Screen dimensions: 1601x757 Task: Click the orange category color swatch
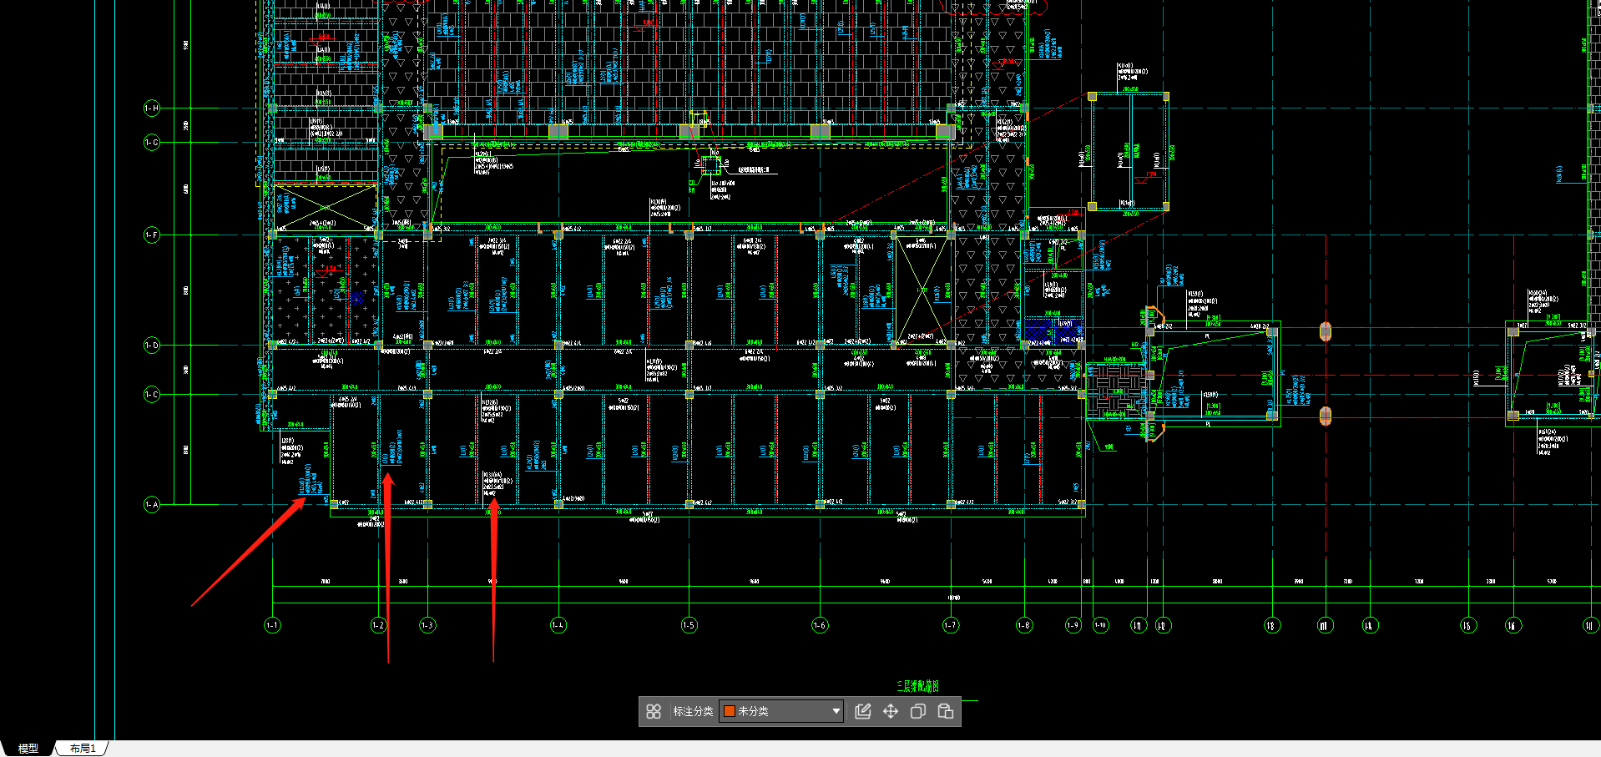(x=729, y=711)
